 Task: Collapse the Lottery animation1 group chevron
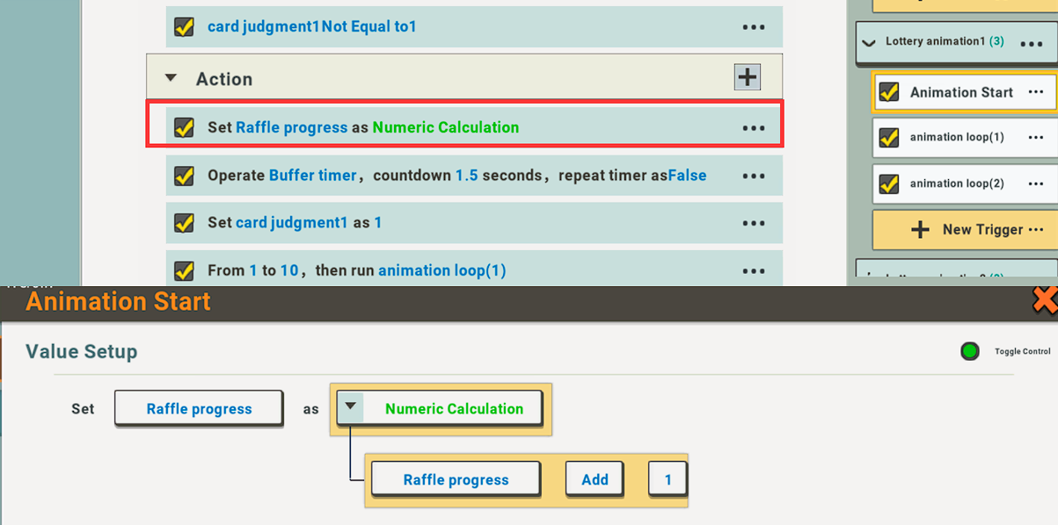pyautogui.click(x=870, y=42)
